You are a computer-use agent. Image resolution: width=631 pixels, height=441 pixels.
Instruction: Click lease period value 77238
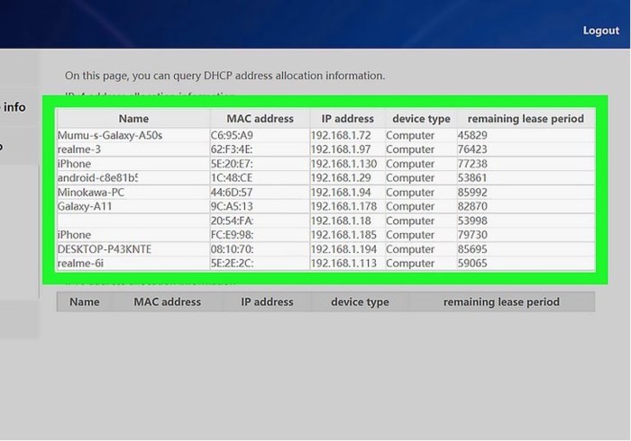tap(472, 164)
